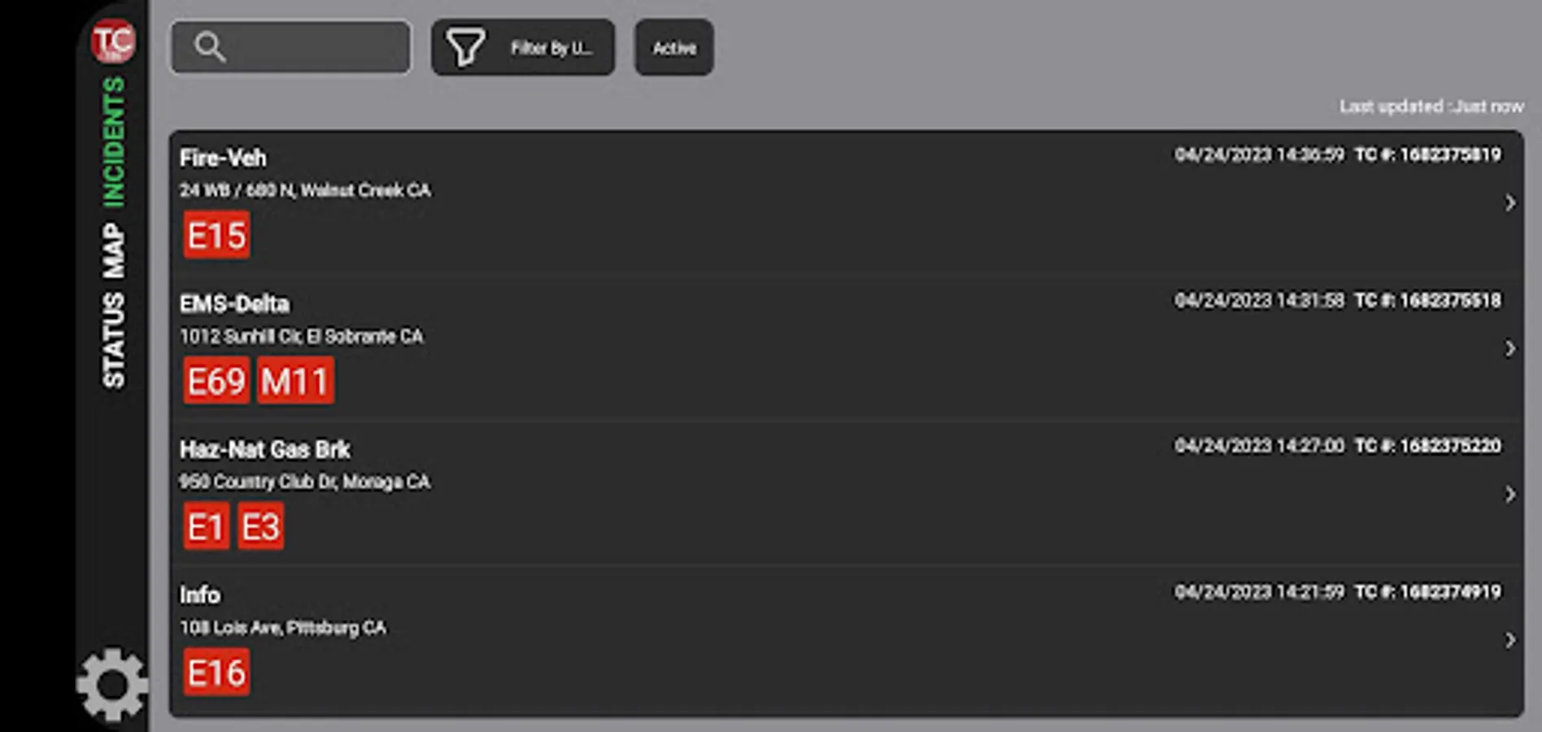Open the Incidents tab
The height and width of the screenshot is (732, 1542).
114,142
